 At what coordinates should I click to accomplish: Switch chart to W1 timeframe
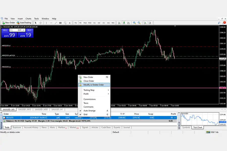click(x=108, y=23)
